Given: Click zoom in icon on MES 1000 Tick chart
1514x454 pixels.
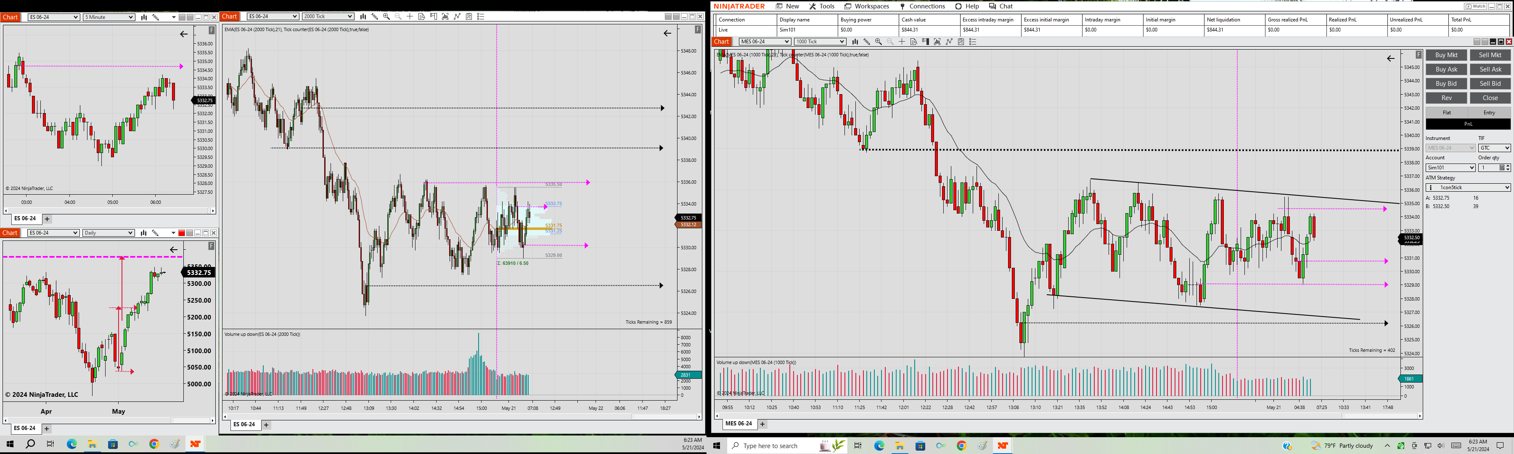Looking at the screenshot, I should (x=878, y=42).
